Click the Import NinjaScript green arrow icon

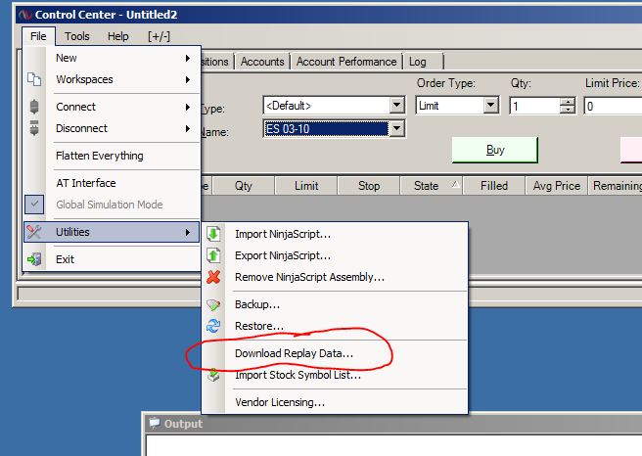pyautogui.click(x=213, y=234)
